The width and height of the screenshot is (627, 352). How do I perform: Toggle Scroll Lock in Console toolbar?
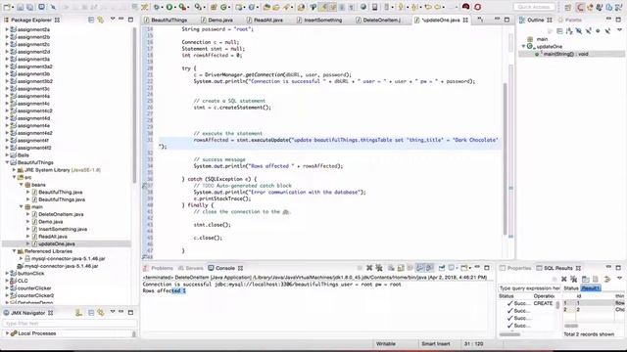click(401, 268)
